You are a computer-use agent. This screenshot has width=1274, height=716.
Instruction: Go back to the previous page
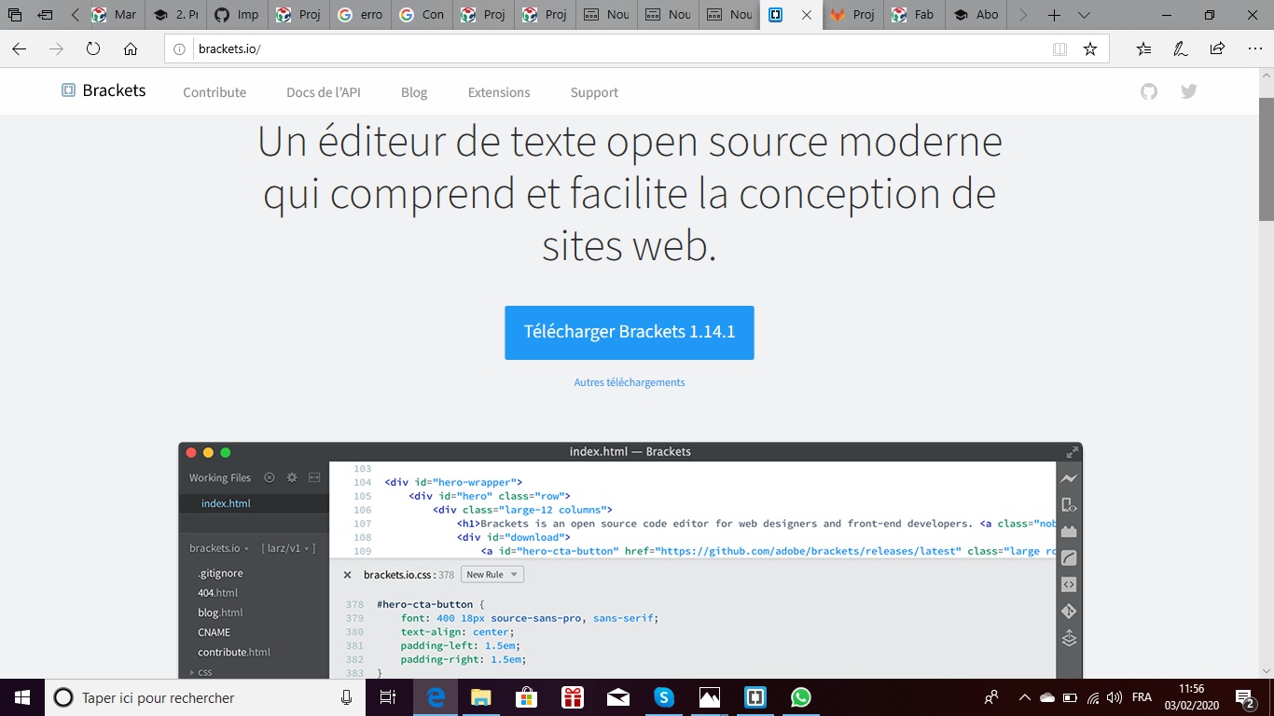click(20, 49)
